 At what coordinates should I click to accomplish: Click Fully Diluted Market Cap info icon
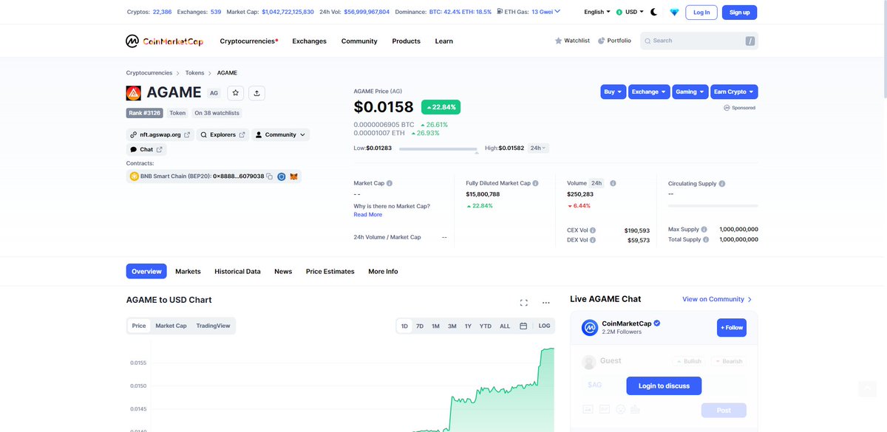tap(535, 183)
